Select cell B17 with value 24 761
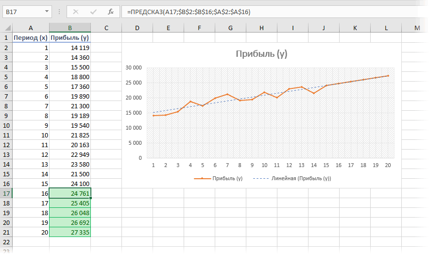The image size is (429, 254). tap(70, 193)
